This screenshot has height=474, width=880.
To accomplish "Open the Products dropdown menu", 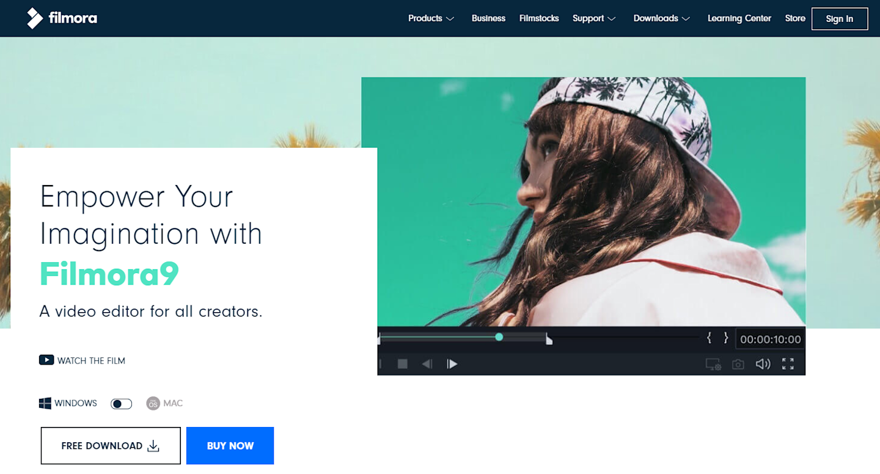I will (431, 18).
